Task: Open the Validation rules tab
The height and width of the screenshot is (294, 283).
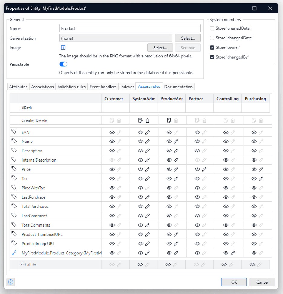Action: tap(71, 87)
